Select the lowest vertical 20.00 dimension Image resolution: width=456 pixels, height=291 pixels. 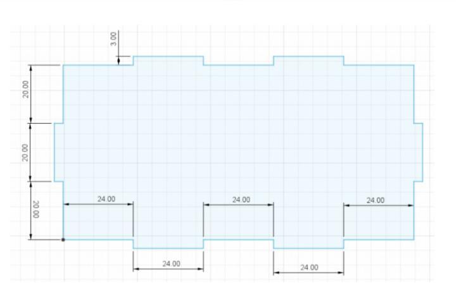[35, 210]
